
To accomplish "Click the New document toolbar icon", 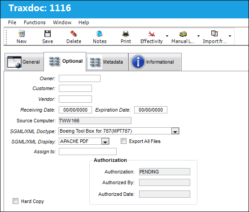I will coord(22,34).
